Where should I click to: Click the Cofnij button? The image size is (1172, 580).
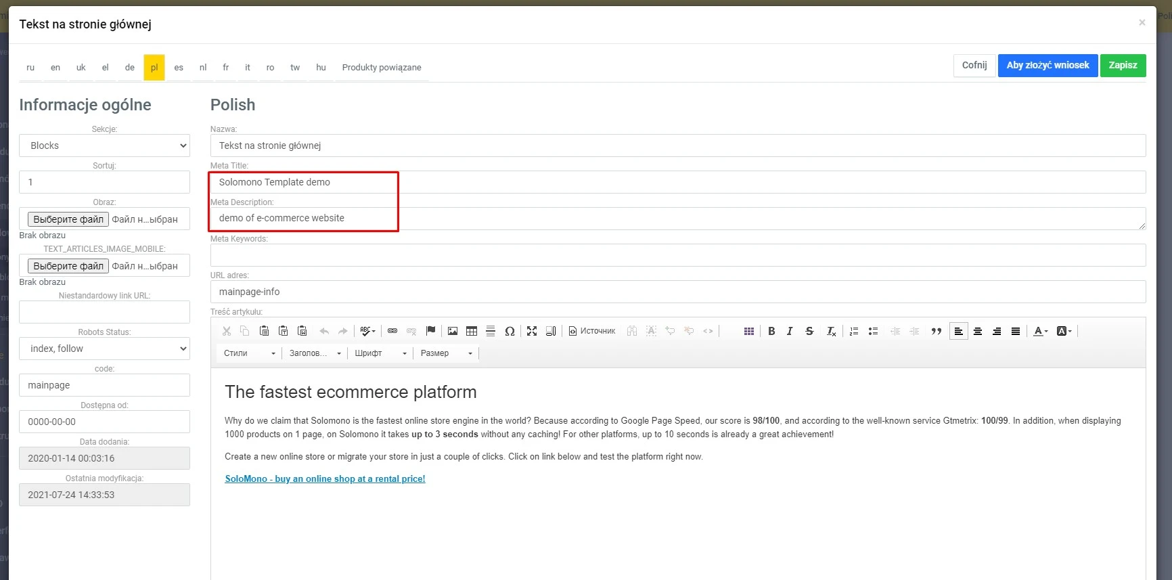[974, 66]
